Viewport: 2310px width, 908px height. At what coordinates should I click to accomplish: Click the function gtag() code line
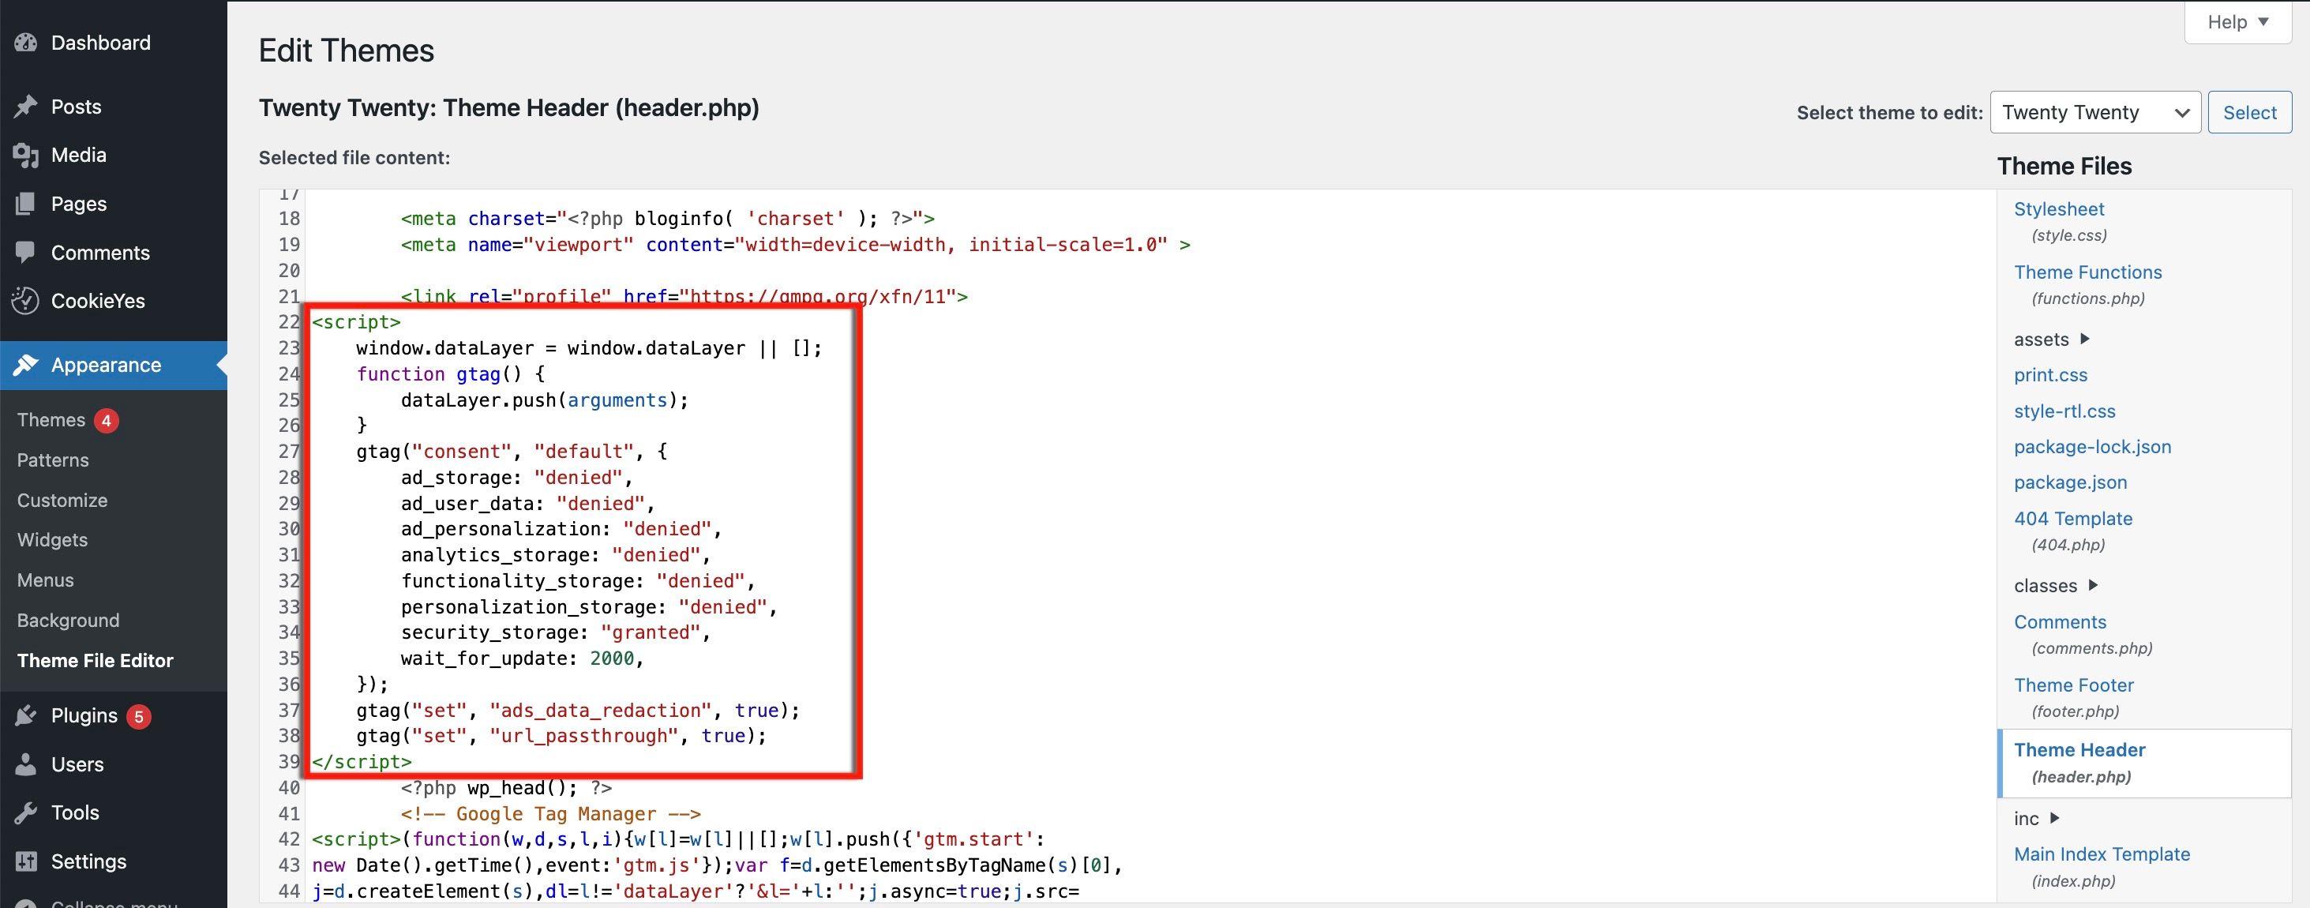450,374
